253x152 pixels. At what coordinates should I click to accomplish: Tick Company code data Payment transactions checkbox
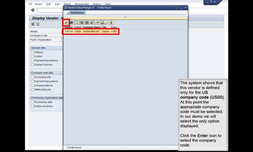coord(32,81)
